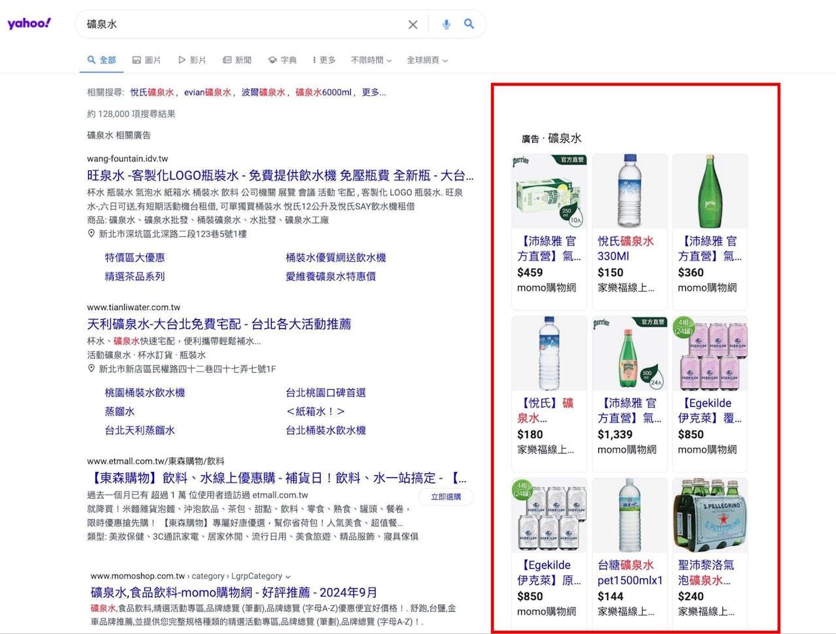Open the pink Egekilde cans product image

click(710, 353)
